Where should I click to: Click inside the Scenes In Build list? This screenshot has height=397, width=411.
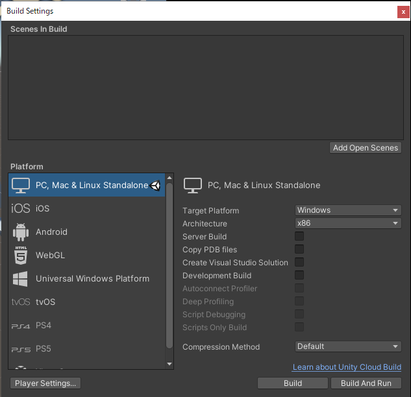(205, 88)
